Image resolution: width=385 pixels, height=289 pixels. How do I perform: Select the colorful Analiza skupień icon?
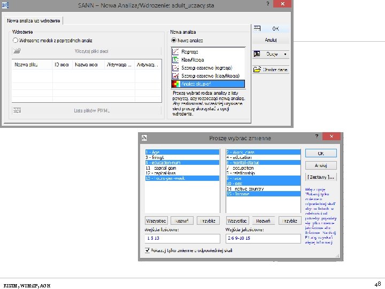(175, 84)
